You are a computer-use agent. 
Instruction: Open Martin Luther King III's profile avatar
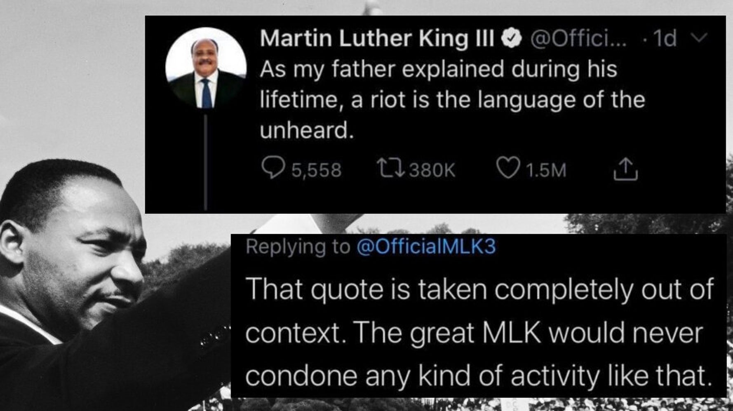pyautogui.click(x=206, y=68)
